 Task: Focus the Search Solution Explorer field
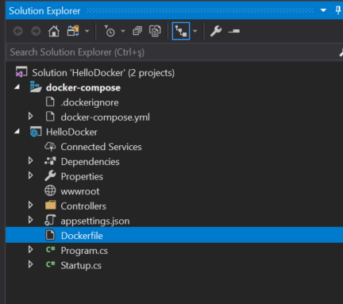coord(172,52)
